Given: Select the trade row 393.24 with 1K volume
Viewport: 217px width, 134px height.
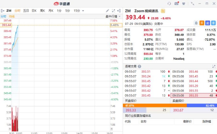Looking at the screenshot, I should pos(147,76).
